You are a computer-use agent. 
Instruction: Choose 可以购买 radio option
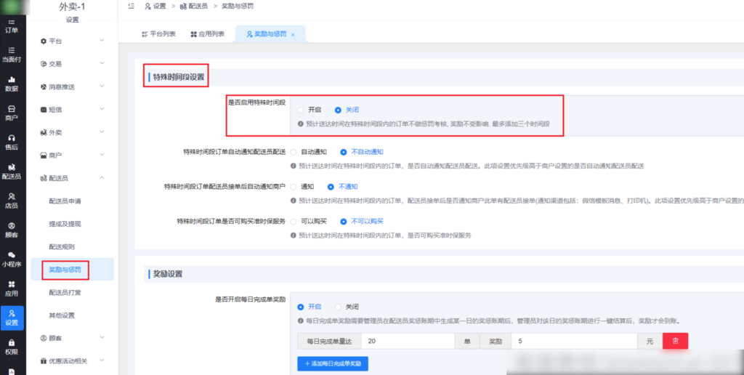point(309,221)
